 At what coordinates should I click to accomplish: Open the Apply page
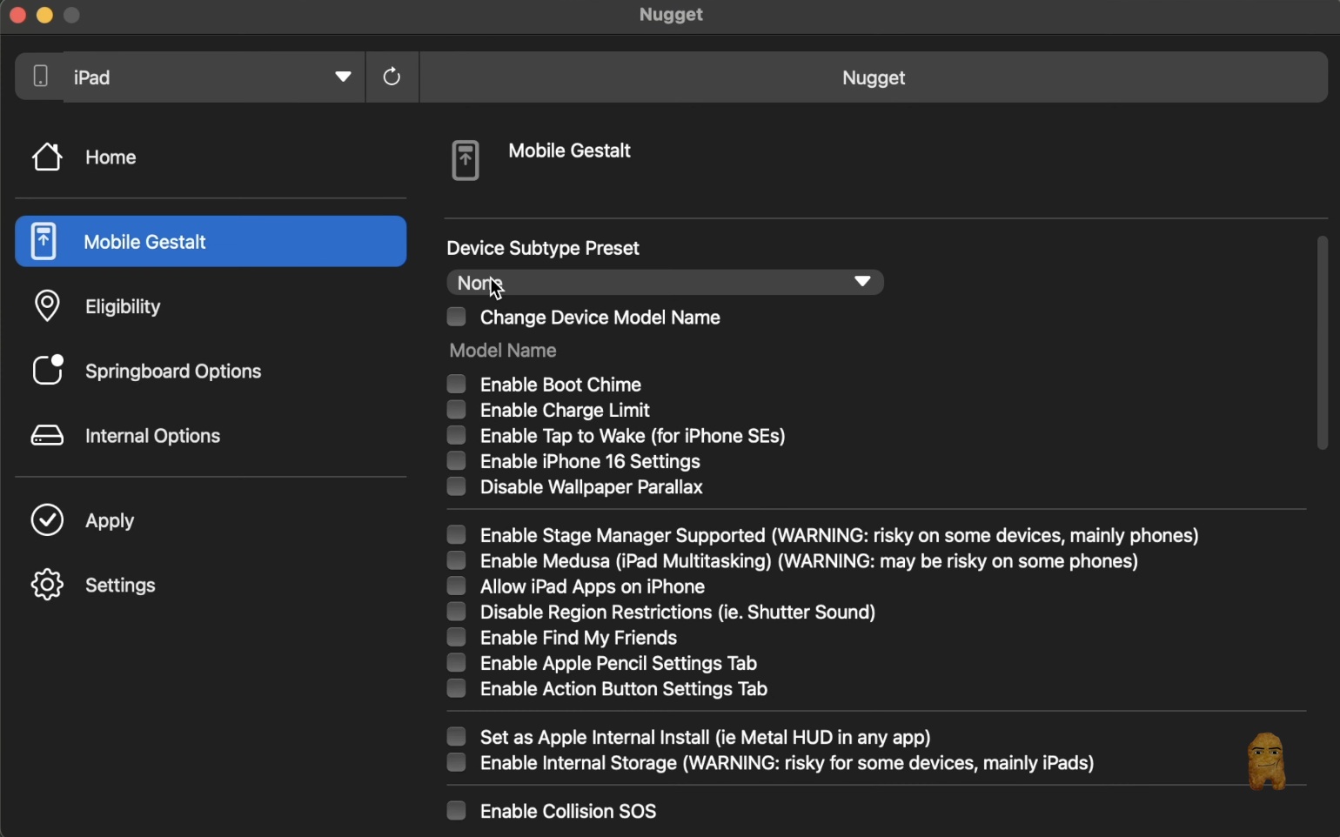coord(211,520)
